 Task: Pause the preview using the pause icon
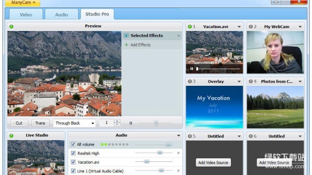[x=131, y=123]
